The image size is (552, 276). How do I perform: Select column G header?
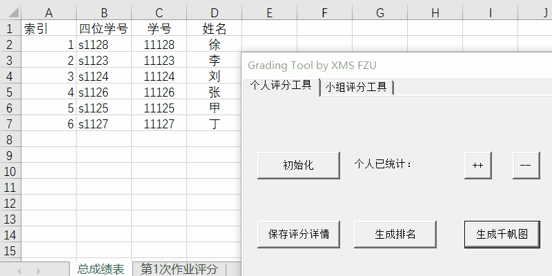pos(380,12)
